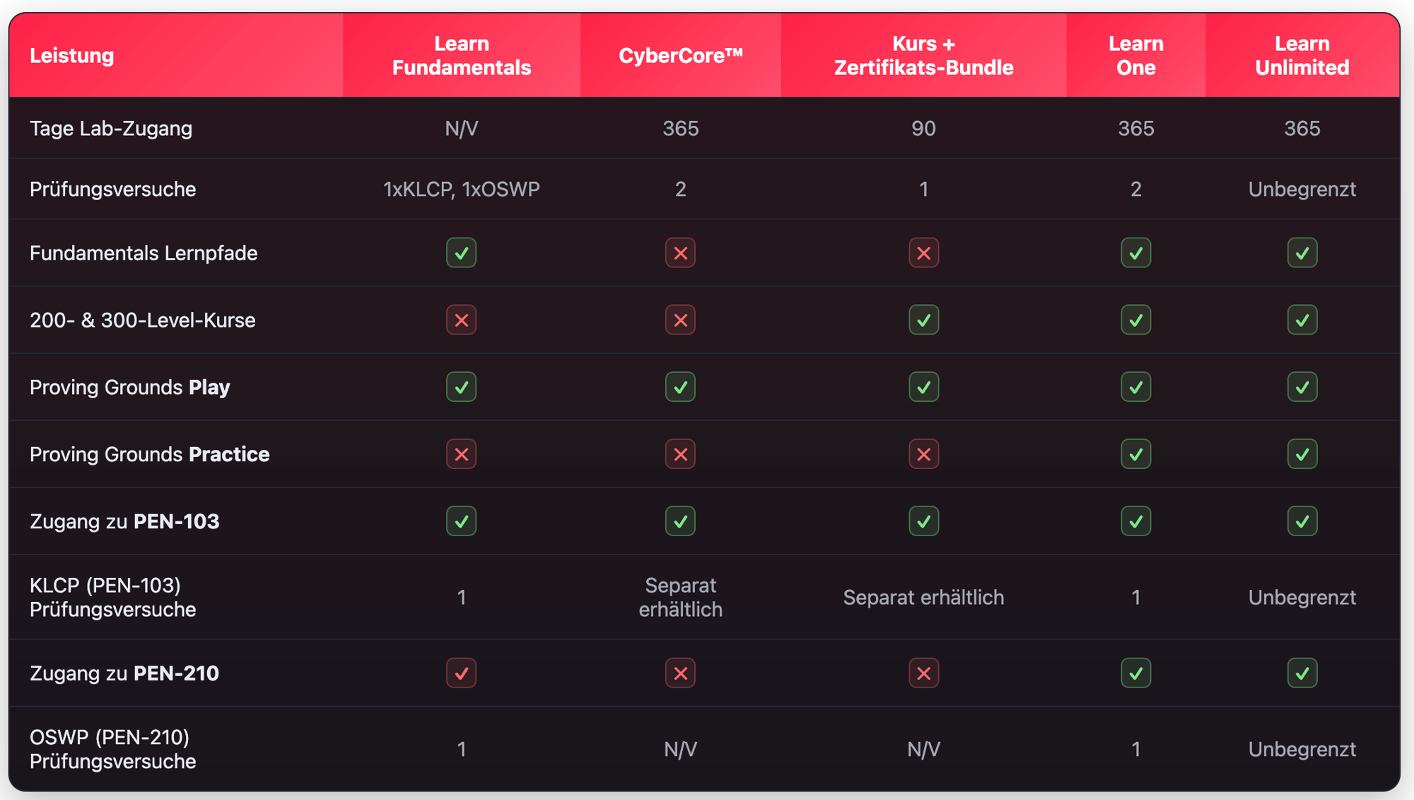Viewport: 1414px width, 800px height.
Task: Click green check for Proving Grounds Practice under Learn One
Action: click(x=1135, y=454)
